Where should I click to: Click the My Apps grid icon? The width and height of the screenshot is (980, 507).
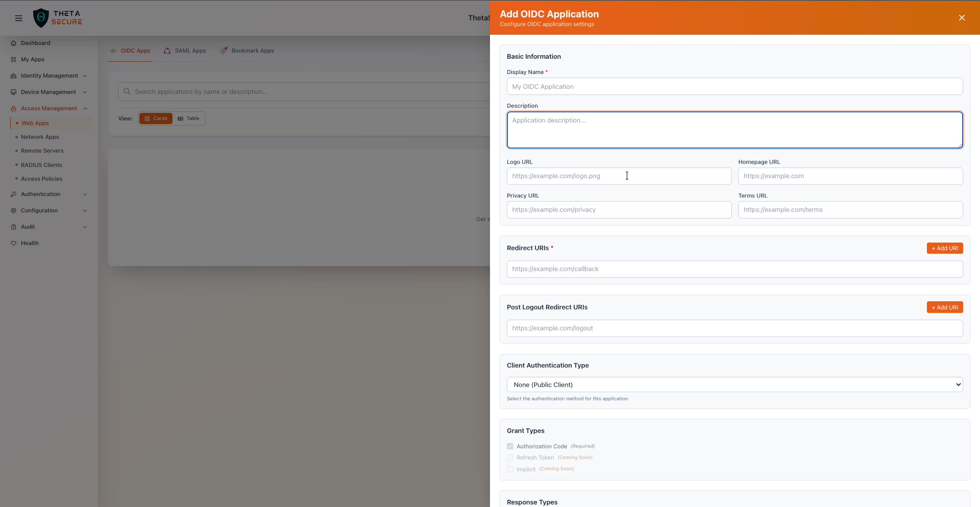[13, 59]
